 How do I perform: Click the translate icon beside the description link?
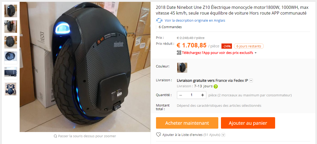coord(159,20)
